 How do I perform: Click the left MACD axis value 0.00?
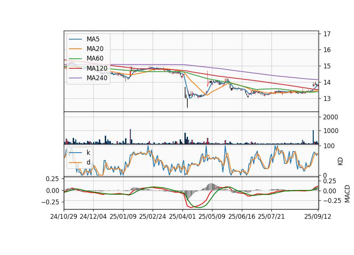(x=52, y=191)
